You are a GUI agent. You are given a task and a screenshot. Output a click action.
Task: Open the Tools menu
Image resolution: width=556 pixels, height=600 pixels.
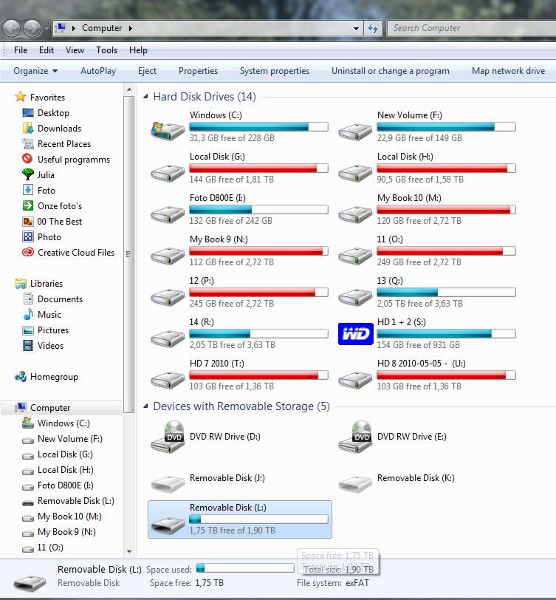106,50
